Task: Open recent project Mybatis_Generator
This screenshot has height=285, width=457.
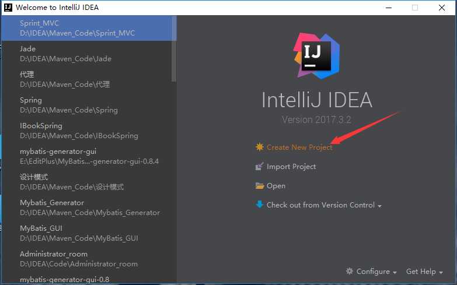Action: coord(87,207)
